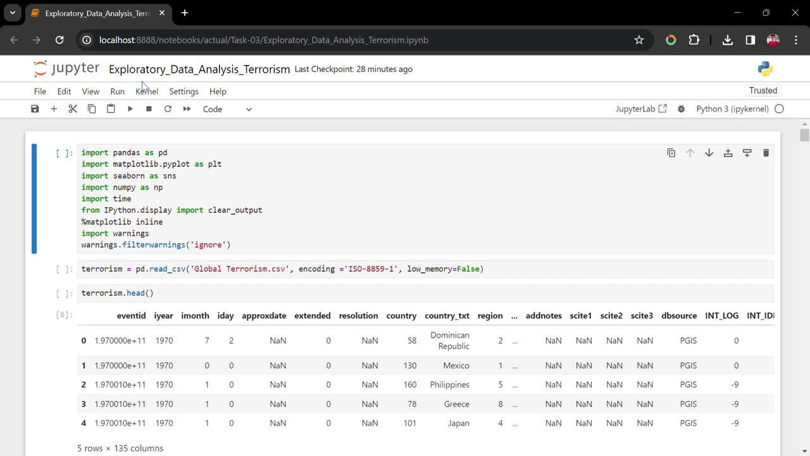Delete the imports cell with trash icon
The image size is (810, 456).
766,153
